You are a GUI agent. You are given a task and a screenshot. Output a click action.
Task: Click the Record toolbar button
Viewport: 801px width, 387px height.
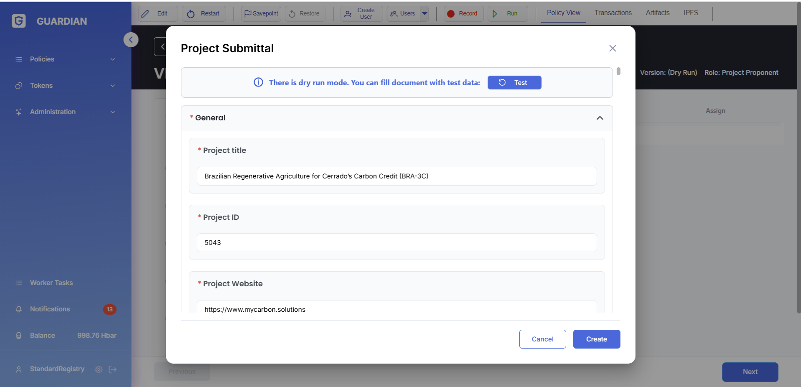[x=463, y=13]
